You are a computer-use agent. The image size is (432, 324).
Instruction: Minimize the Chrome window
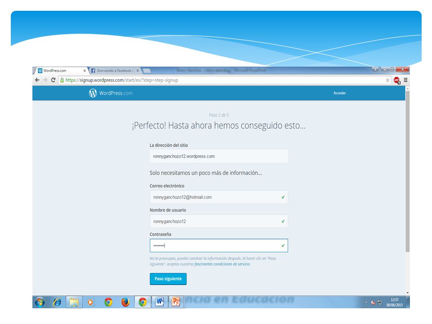point(385,69)
